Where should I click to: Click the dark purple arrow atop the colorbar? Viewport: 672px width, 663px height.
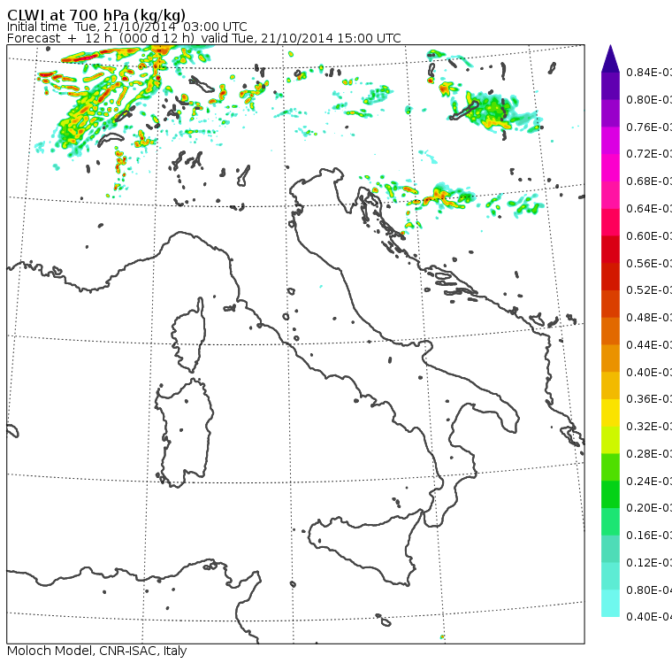pos(610,58)
